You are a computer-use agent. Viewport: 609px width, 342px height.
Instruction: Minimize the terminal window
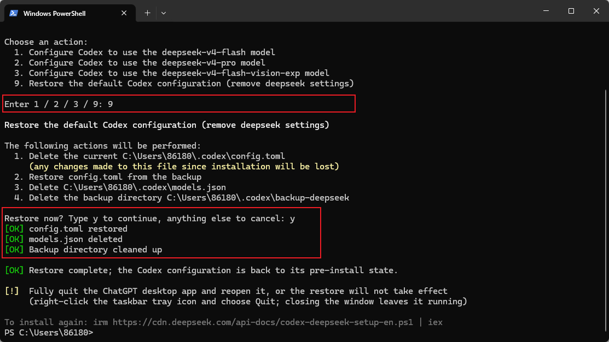tap(546, 11)
